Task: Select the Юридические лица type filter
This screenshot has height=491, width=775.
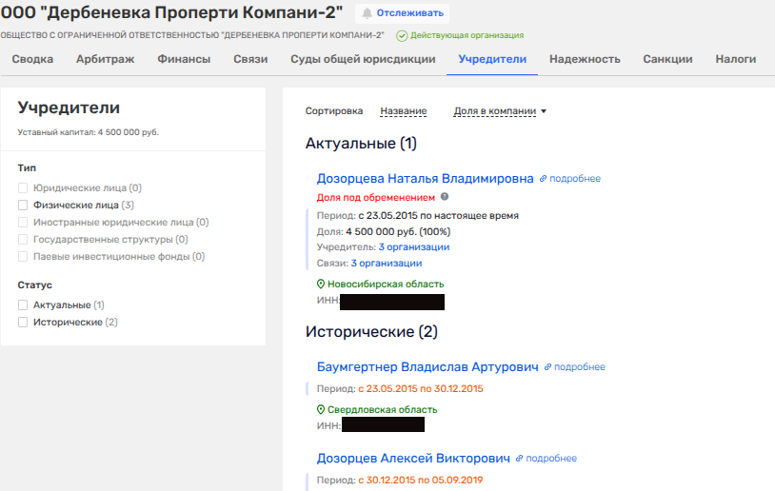Action: [x=24, y=188]
